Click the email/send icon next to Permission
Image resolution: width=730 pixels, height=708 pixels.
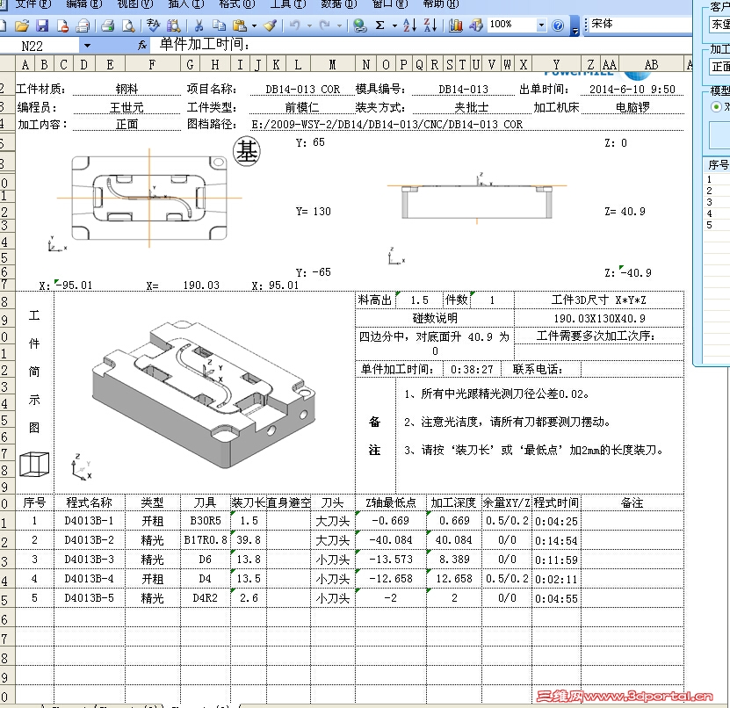click(x=83, y=25)
